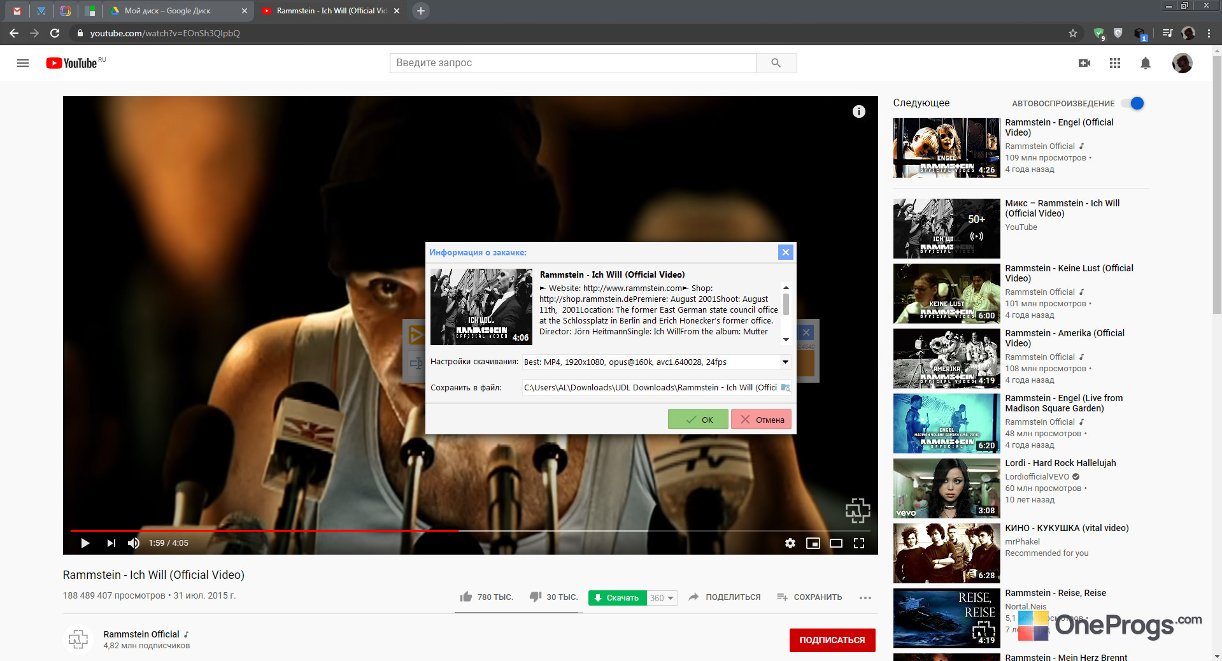Mute the player volume
1222x661 pixels.
(133, 543)
